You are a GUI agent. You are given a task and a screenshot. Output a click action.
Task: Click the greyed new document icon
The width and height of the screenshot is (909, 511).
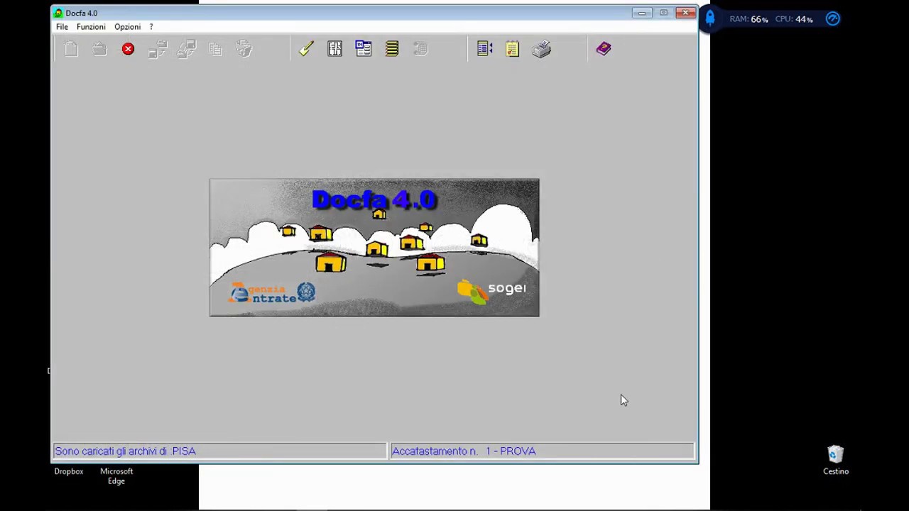[x=71, y=49]
